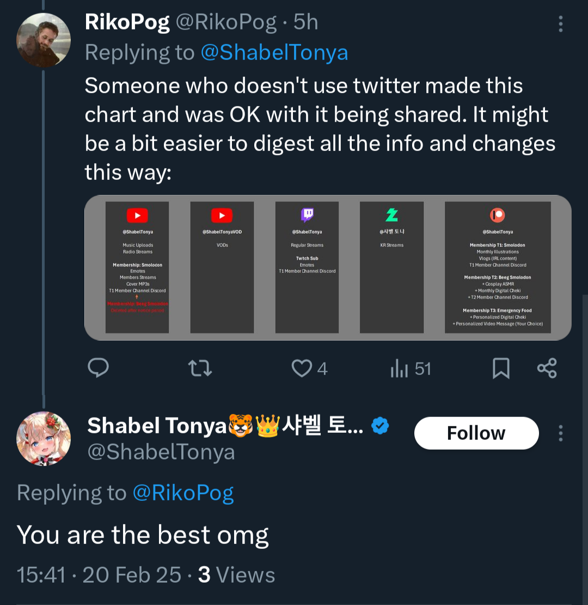
Task: Like the tweet with 4 likes
Action: pos(302,369)
